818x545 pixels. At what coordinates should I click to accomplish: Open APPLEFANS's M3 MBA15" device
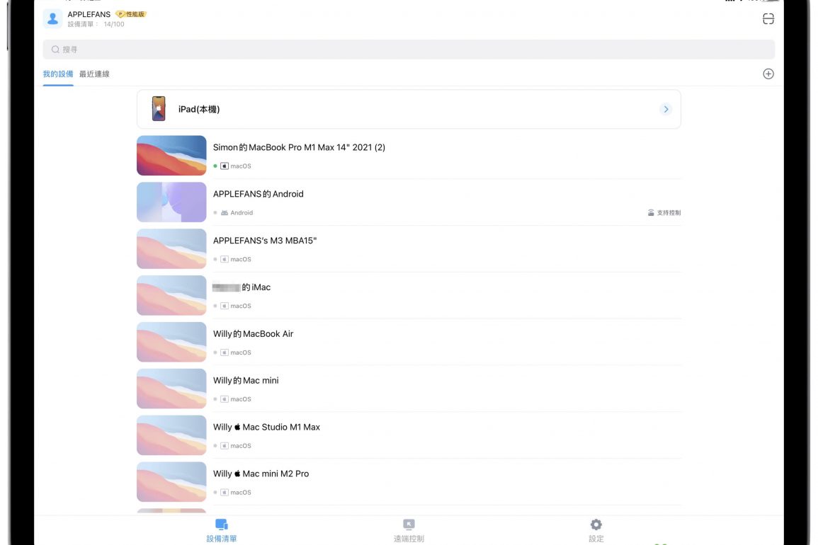(x=265, y=241)
